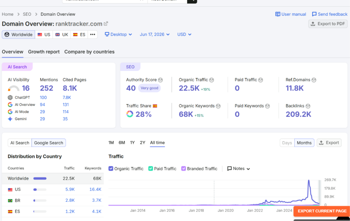Click the EXPORT CURRENT PAGE button
Screen dimensions: 350x221
coord(322,211)
